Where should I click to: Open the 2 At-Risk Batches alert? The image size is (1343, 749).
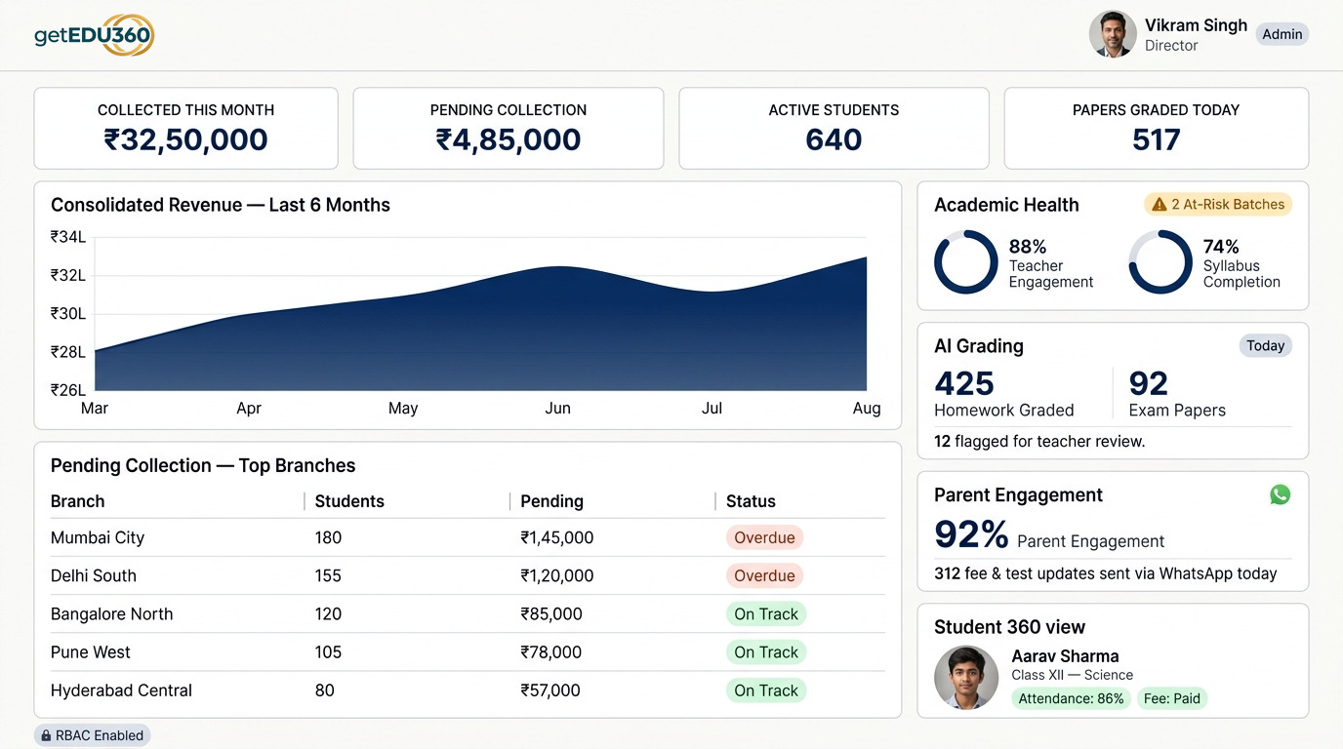coord(1218,204)
